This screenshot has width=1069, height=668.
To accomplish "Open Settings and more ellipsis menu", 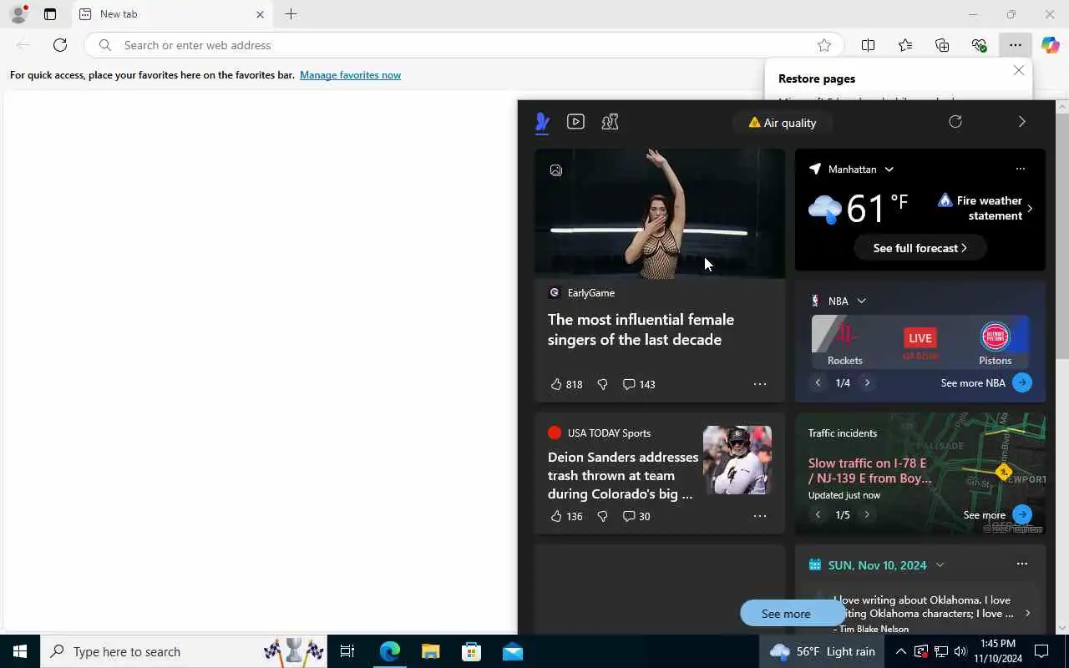I will click(x=1015, y=45).
